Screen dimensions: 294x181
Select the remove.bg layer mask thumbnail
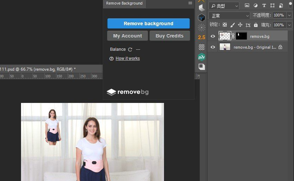point(241,36)
